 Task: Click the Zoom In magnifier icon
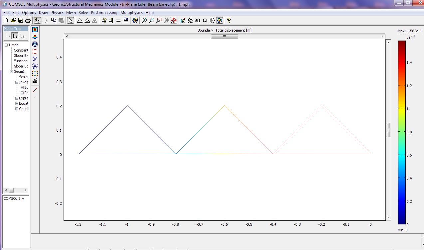click(x=144, y=21)
